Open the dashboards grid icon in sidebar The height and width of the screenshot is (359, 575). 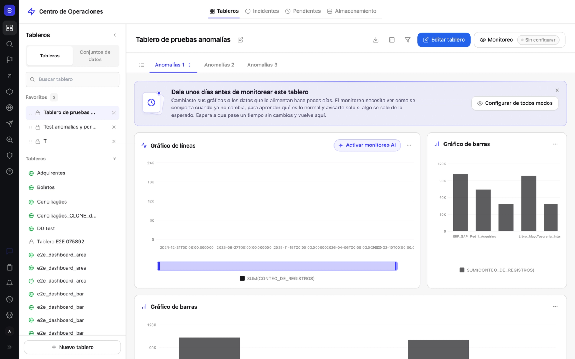point(10,28)
